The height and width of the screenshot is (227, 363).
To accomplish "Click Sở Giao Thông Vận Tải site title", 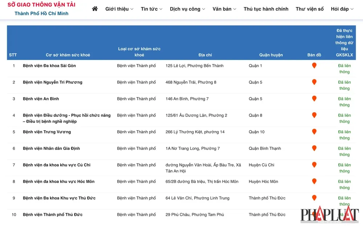I will click(41, 5).
